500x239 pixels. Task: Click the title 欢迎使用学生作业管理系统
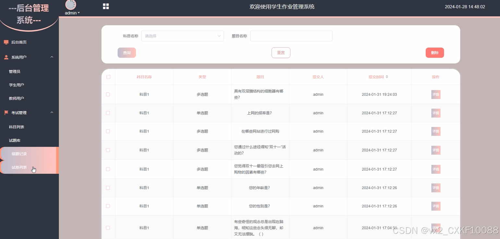pyautogui.click(x=282, y=7)
